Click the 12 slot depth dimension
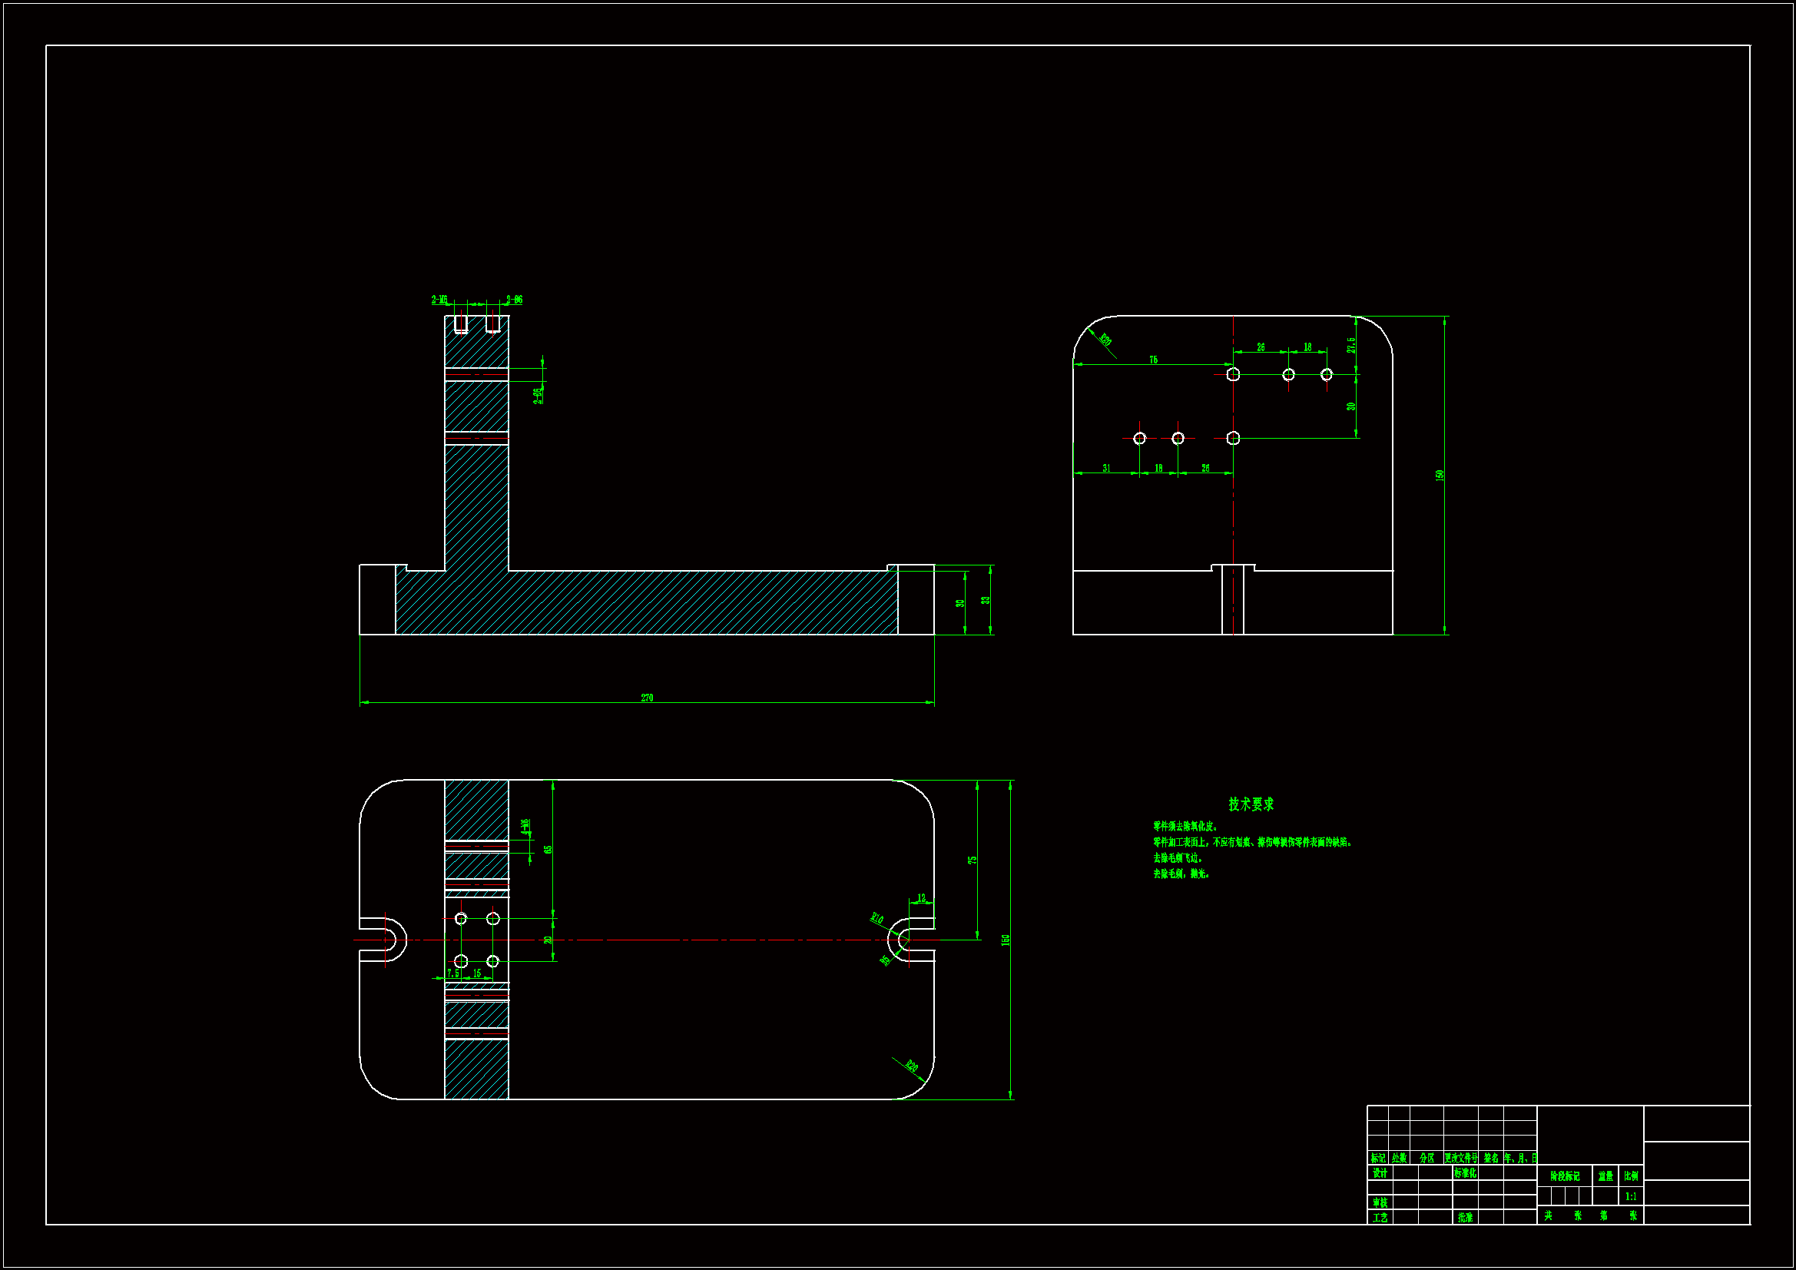Image resolution: width=1796 pixels, height=1270 pixels. pyautogui.click(x=922, y=898)
